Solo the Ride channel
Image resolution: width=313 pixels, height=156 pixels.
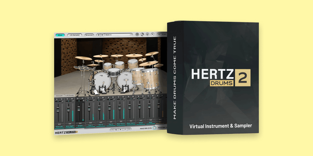pyautogui.click(x=148, y=96)
